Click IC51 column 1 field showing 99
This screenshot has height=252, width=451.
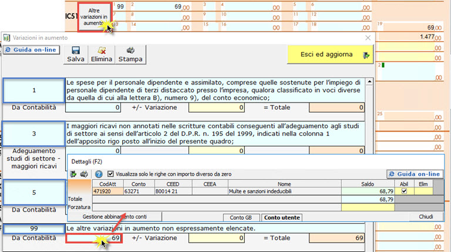[120, 6]
